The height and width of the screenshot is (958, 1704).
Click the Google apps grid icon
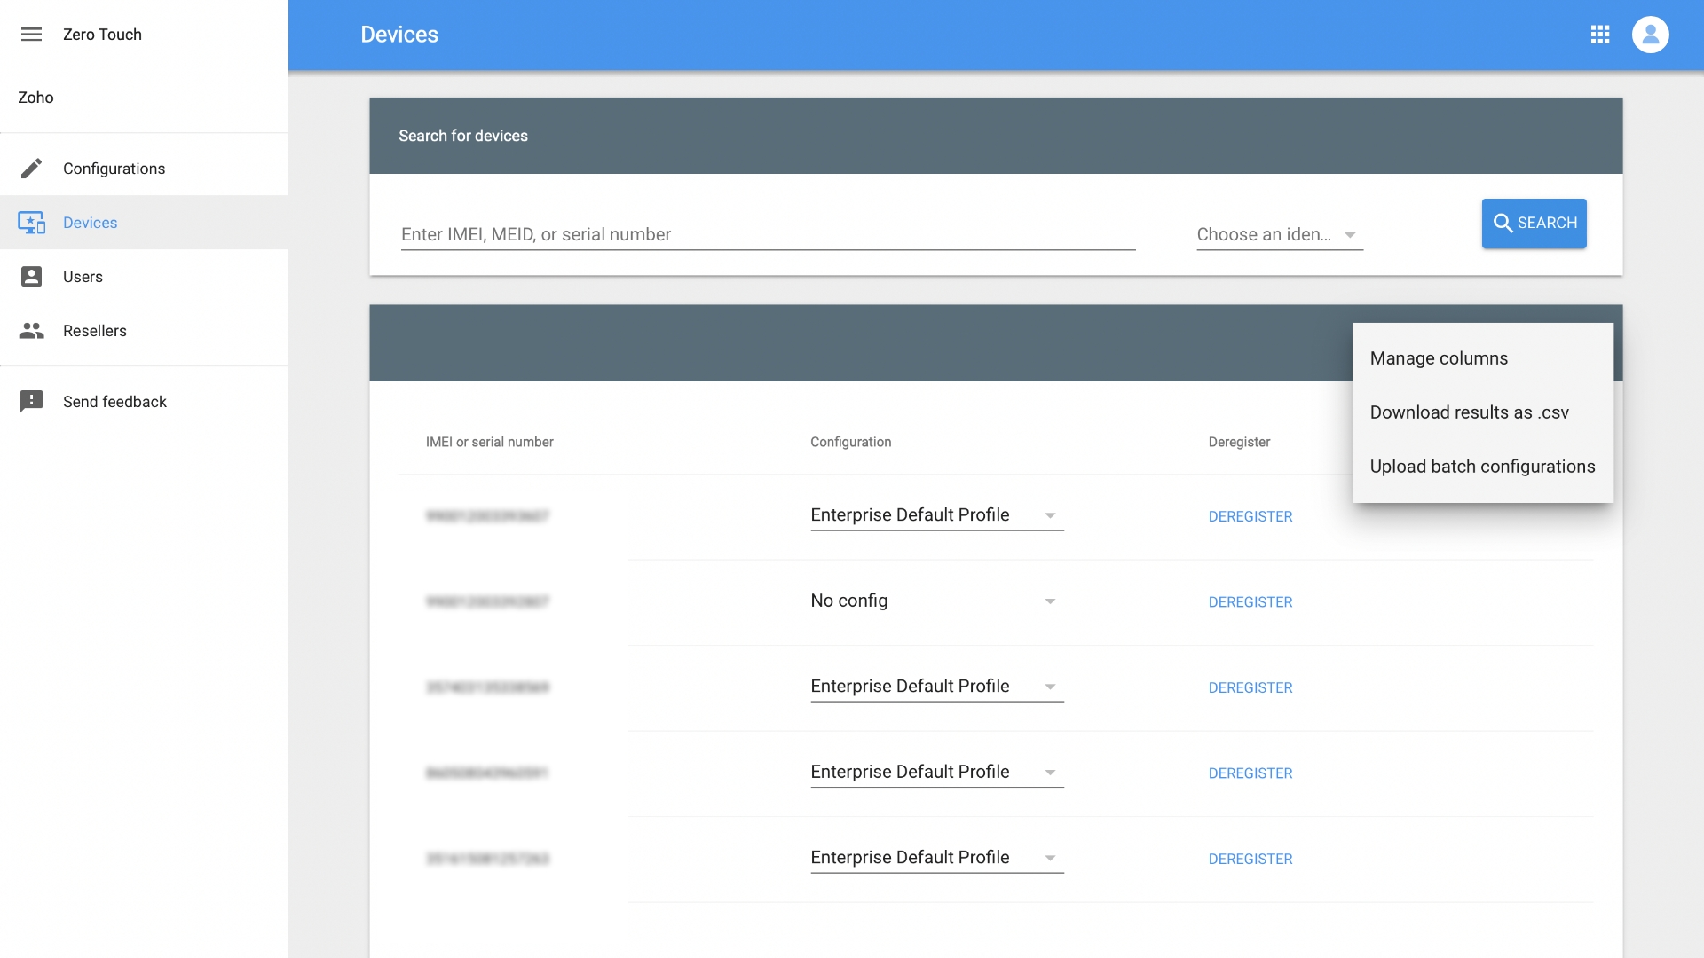1599,35
